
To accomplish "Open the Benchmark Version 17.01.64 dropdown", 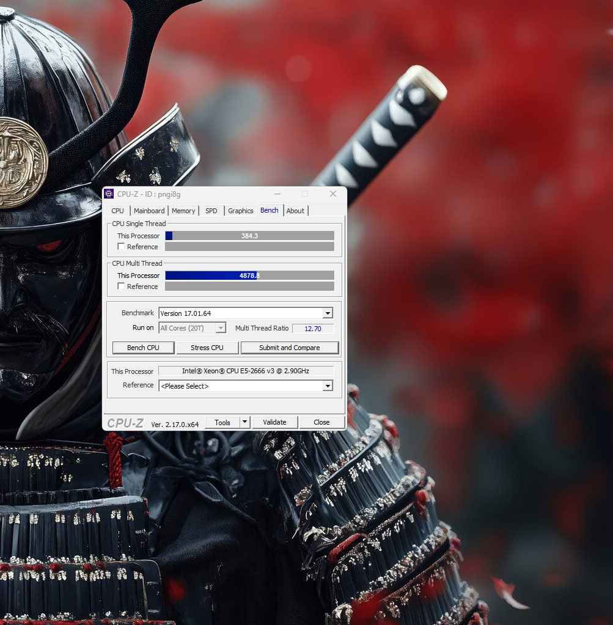I will coord(328,313).
